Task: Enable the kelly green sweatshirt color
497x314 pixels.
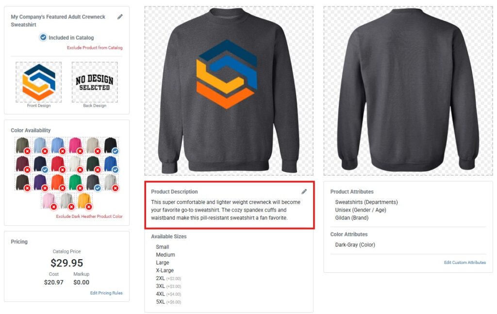Action: tap(76, 183)
